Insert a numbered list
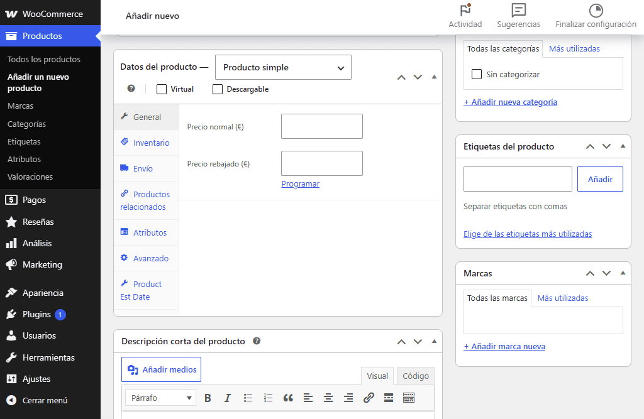The width and height of the screenshot is (644, 419). (268, 398)
